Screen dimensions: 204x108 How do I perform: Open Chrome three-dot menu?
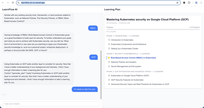pos(201,3)
